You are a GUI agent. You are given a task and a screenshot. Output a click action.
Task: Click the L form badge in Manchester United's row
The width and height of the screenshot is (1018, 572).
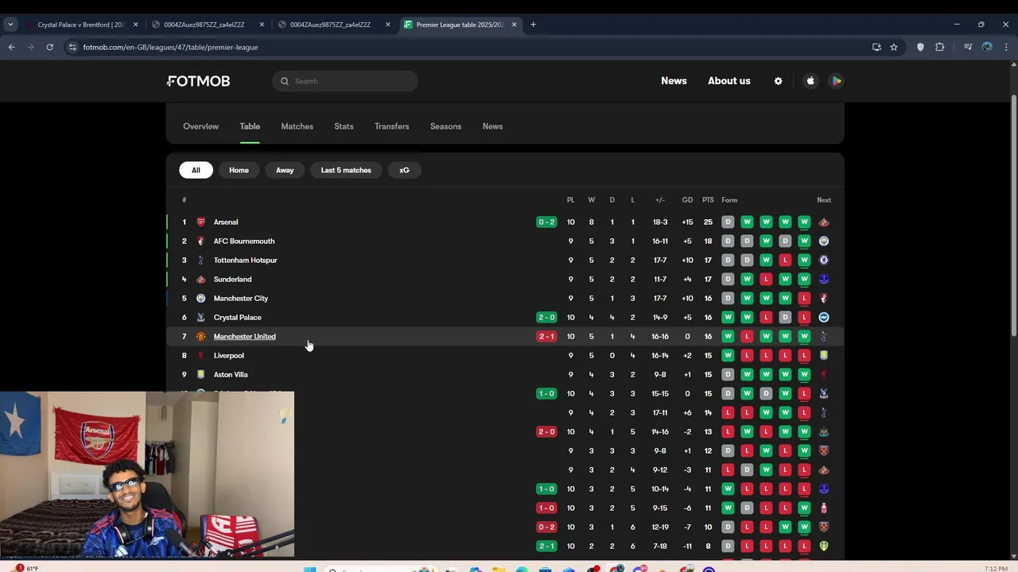[x=747, y=337]
